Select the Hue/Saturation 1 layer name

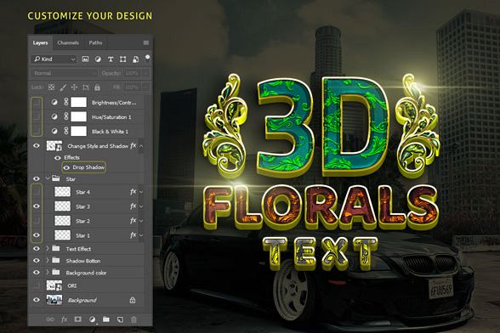coord(111,117)
